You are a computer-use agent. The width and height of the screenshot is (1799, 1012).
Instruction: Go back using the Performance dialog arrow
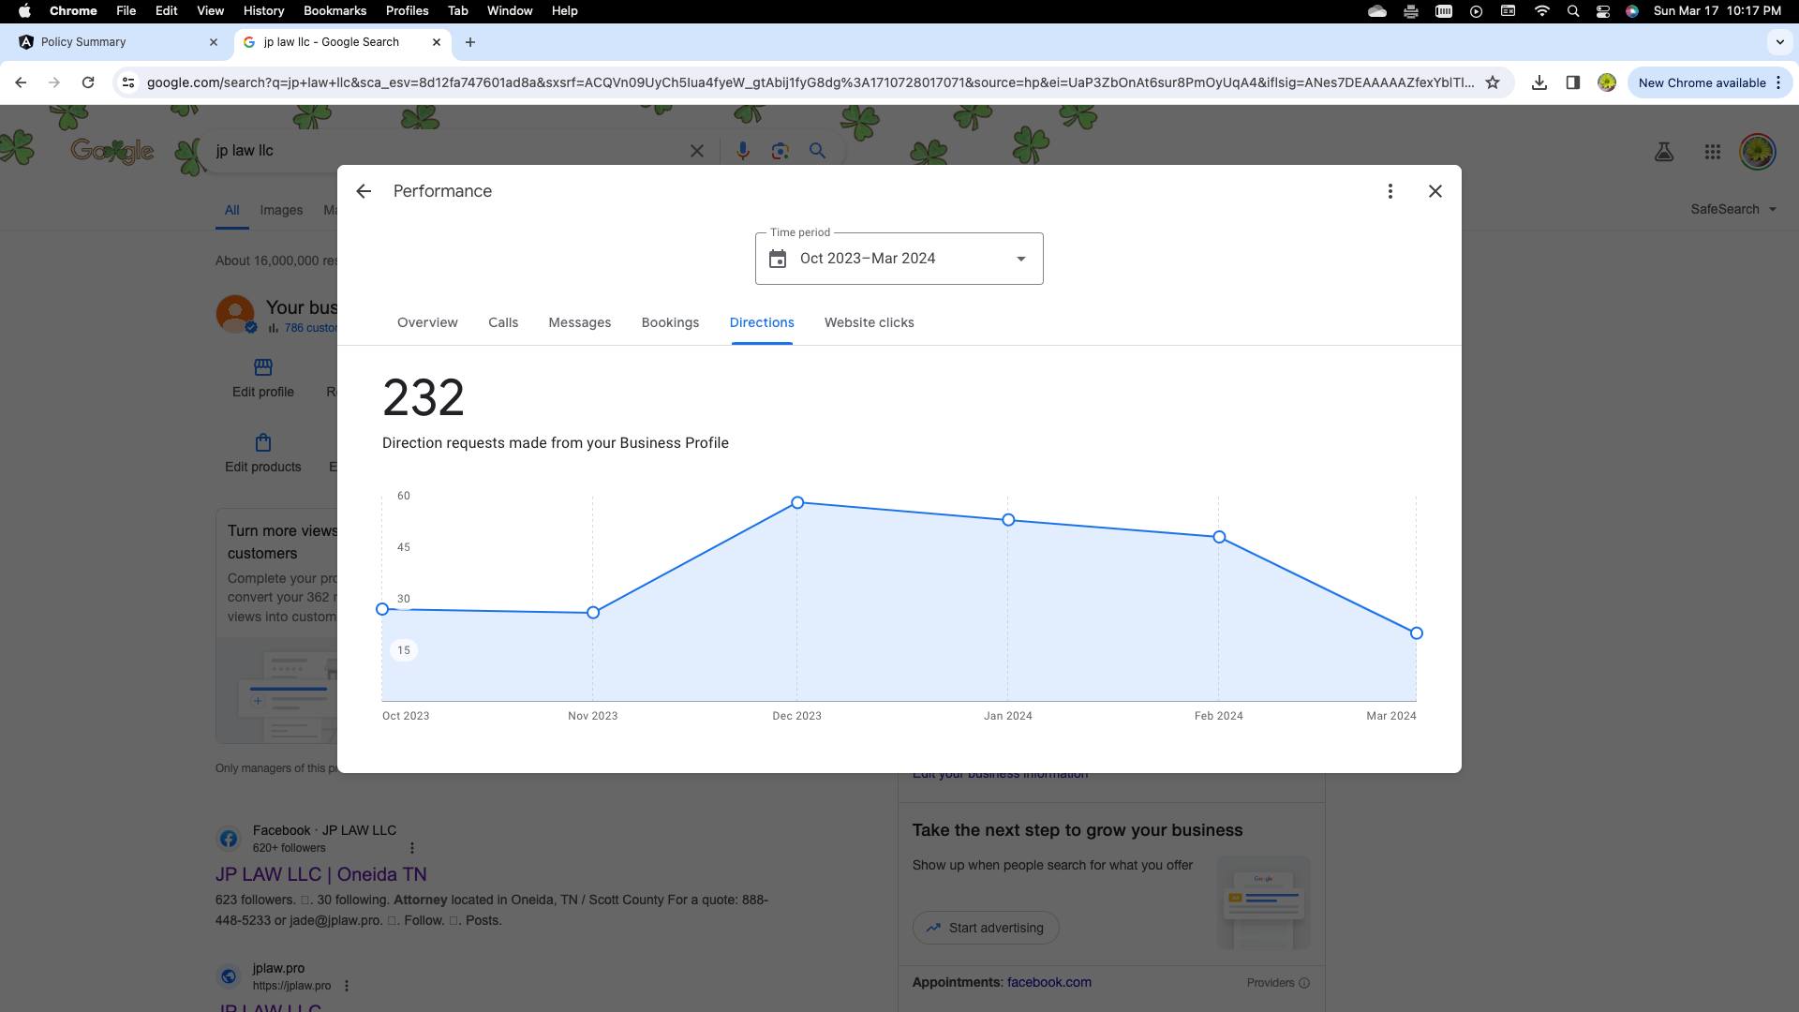click(x=364, y=191)
